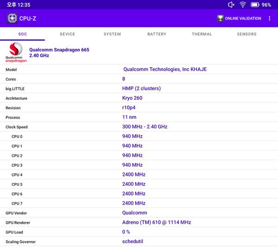This screenshot has height=252, width=278.
Task: Select the CPU 3 row label
Action: point(17,165)
